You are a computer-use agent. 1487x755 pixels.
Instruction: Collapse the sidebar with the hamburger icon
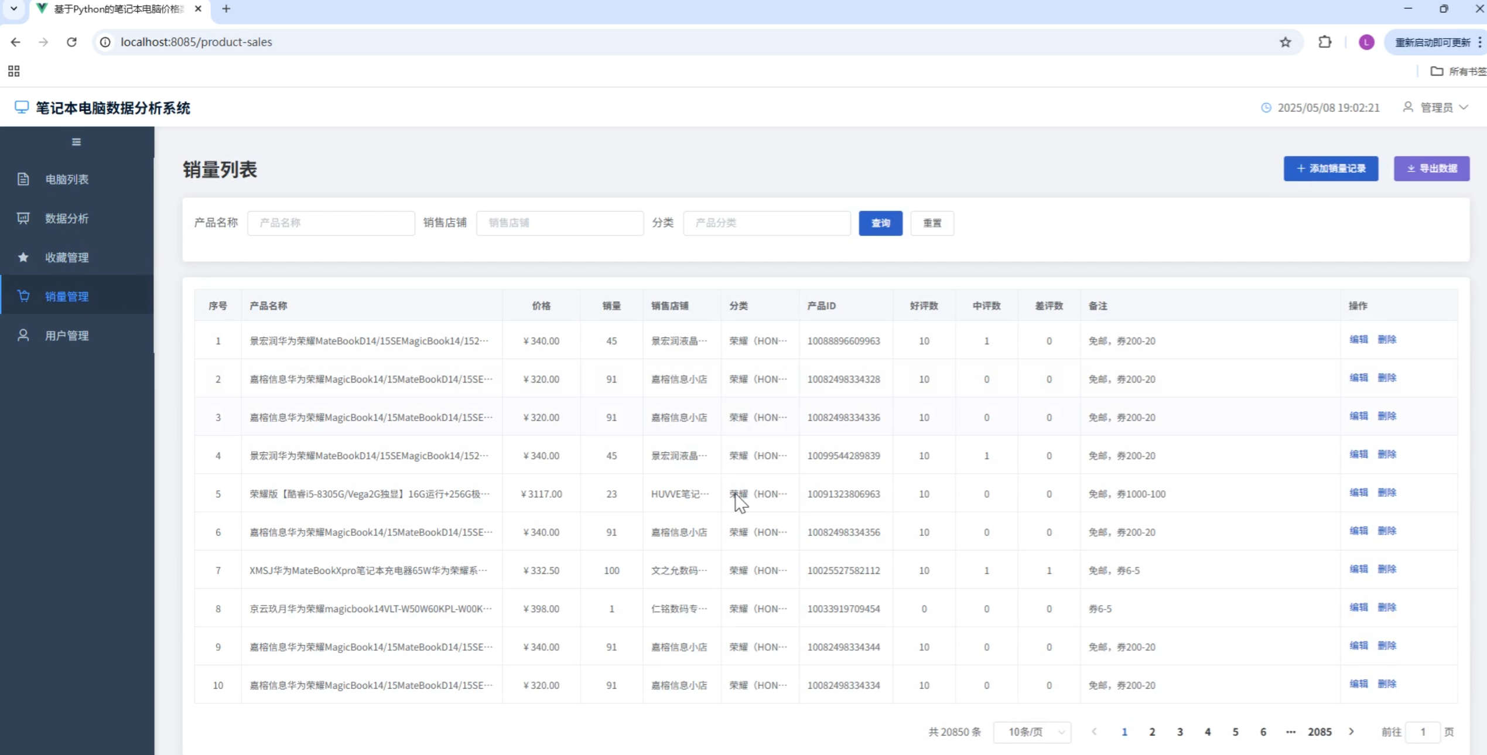click(x=76, y=142)
